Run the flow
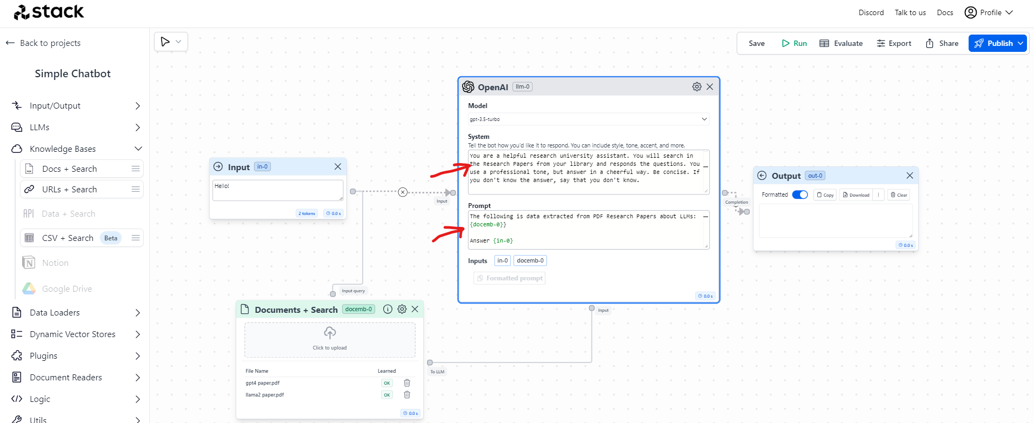Viewport: 1034px width, 423px height. point(794,43)
